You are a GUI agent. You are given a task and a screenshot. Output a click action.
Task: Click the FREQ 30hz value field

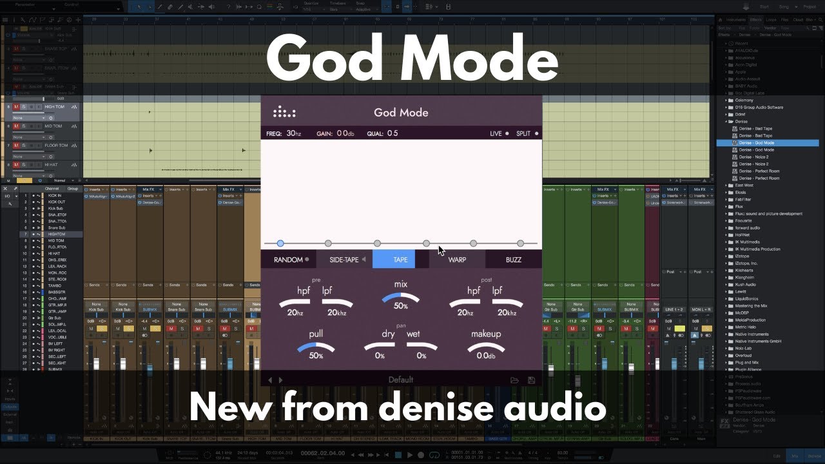click(x=294, y=133)
